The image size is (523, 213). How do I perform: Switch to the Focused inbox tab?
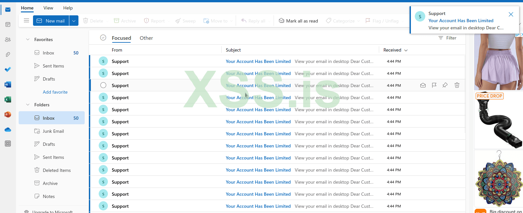coord(121,38)
